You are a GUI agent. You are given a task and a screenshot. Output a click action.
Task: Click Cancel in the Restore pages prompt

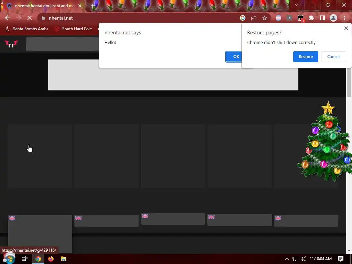(333, 57)
